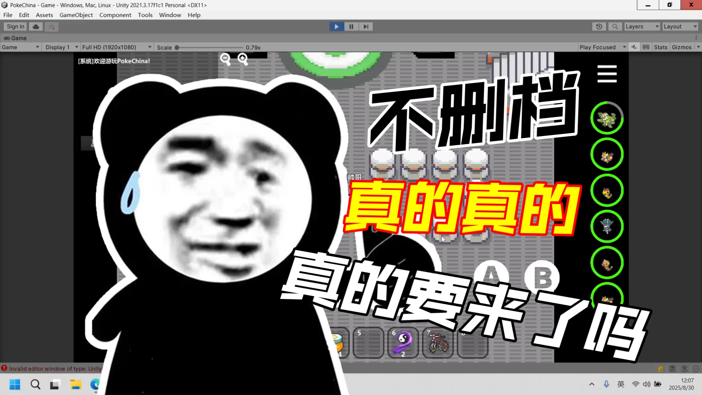Open the Layers dropdown
702x395 pixels.
(x=642, y=26)
